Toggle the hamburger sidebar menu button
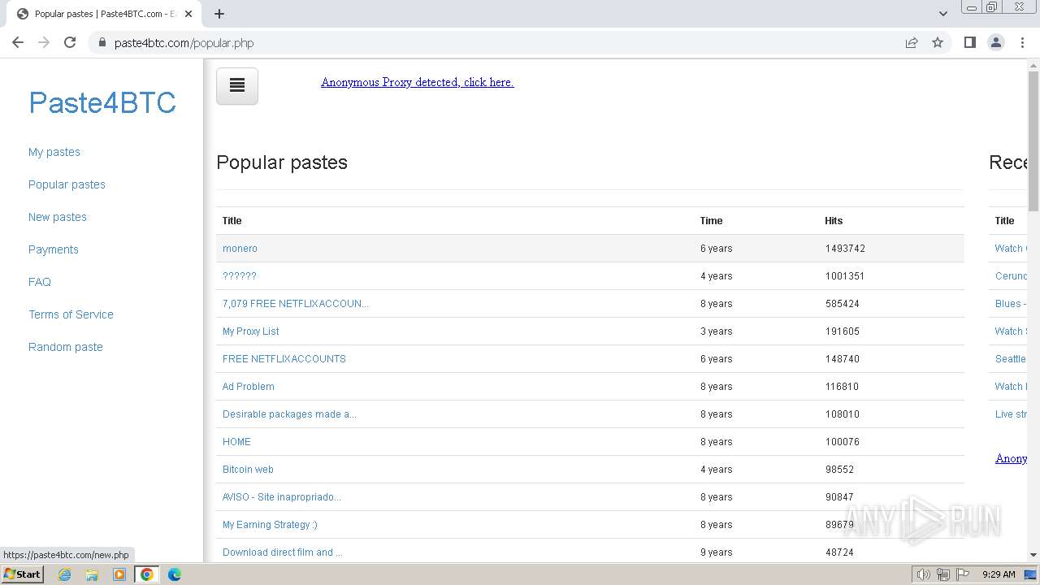Screen dimensions: 1040x585 pyautogui.click(x=237, y=86)
